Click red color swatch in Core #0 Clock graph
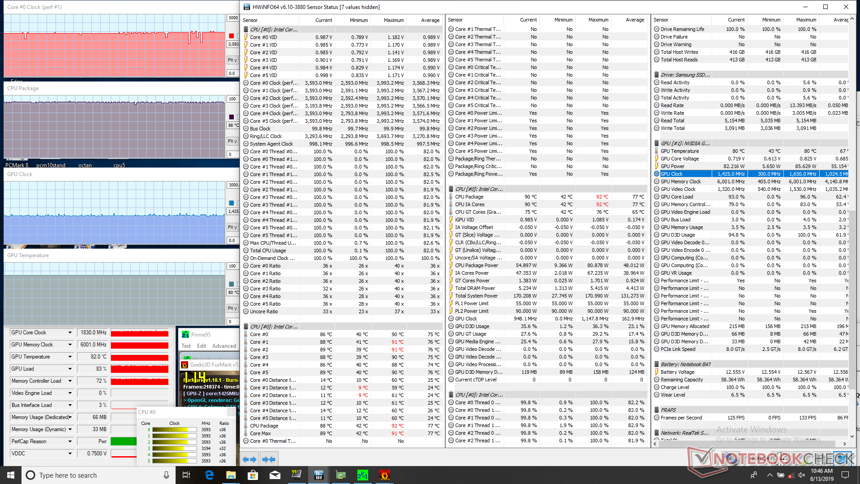The height and width of the screenshot is (484, 860). coord(232,36)
